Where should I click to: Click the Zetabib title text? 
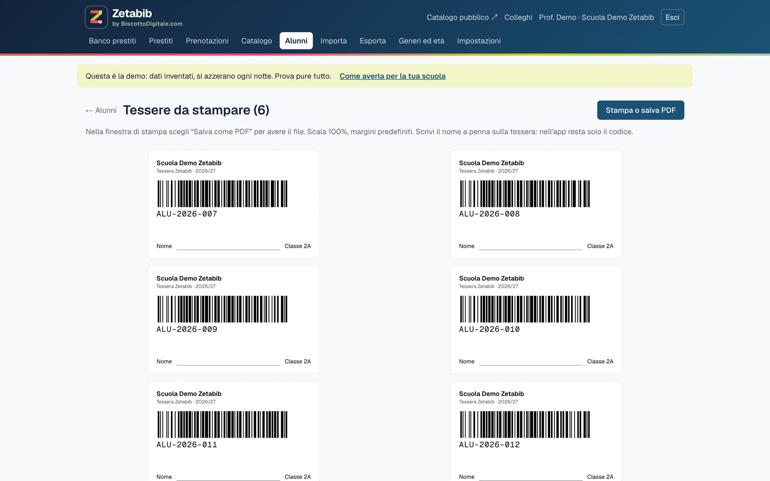pos(132,13)
